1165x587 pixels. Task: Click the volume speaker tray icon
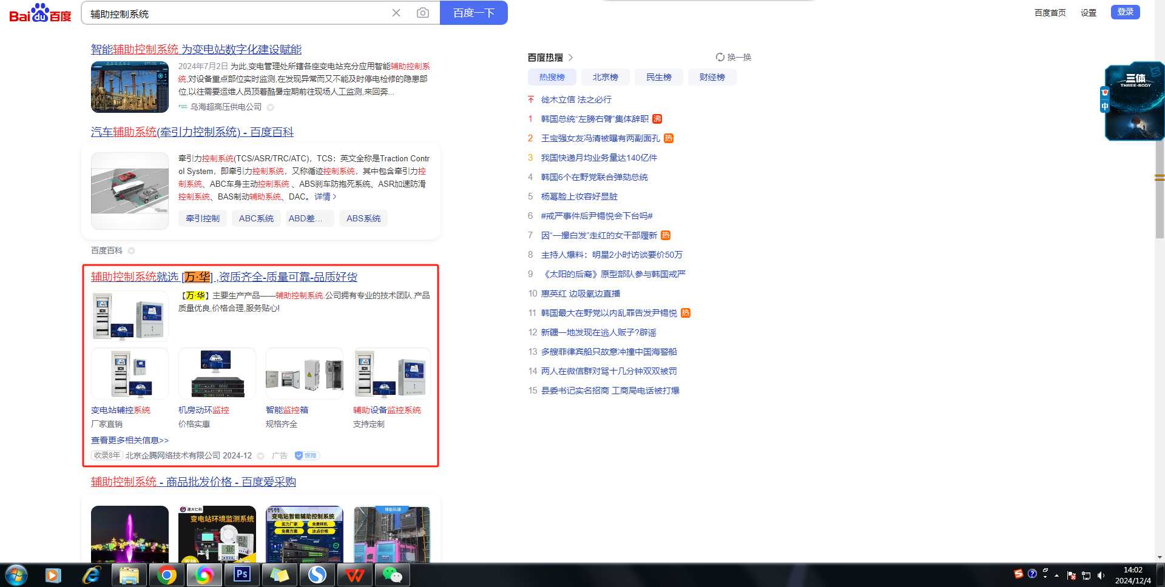click(x=1101, y=575)
